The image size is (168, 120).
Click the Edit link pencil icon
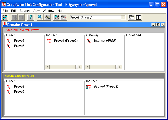coord(47,17)
